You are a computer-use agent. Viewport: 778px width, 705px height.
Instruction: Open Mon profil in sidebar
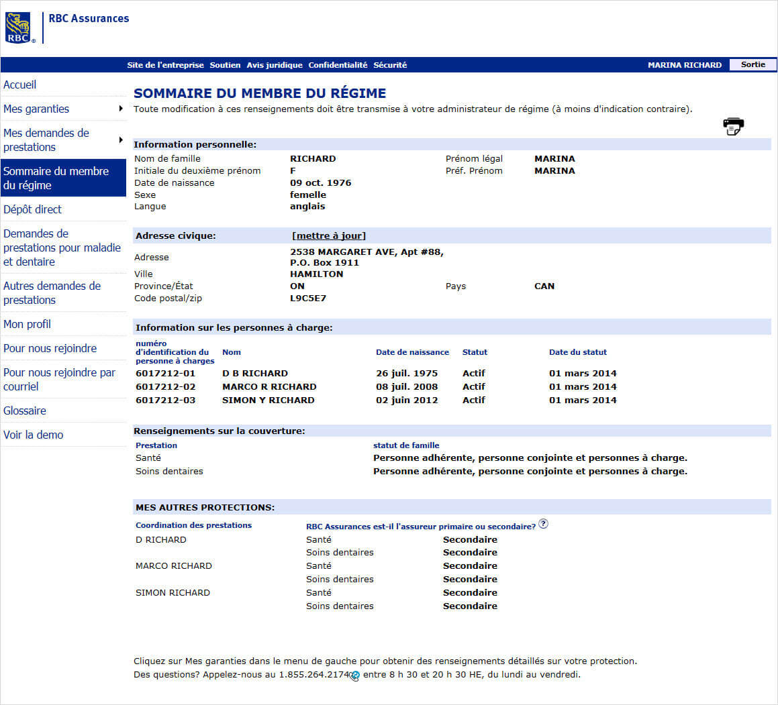click(x=27, y=324)
